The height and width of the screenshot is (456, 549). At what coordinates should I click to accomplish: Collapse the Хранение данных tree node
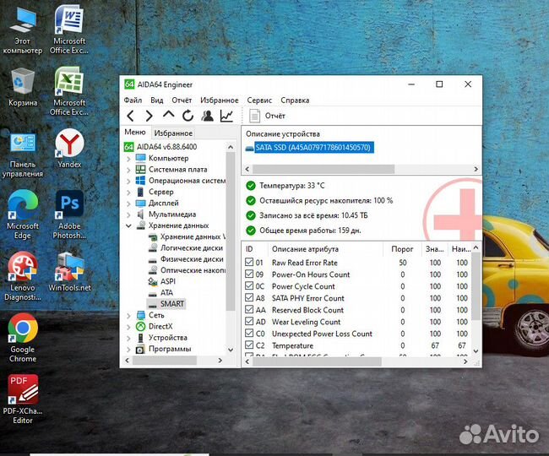coord(129,225)
